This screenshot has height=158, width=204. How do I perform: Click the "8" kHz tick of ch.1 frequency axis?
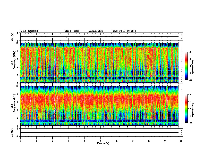pyautogui.click(x=18, y=51)
